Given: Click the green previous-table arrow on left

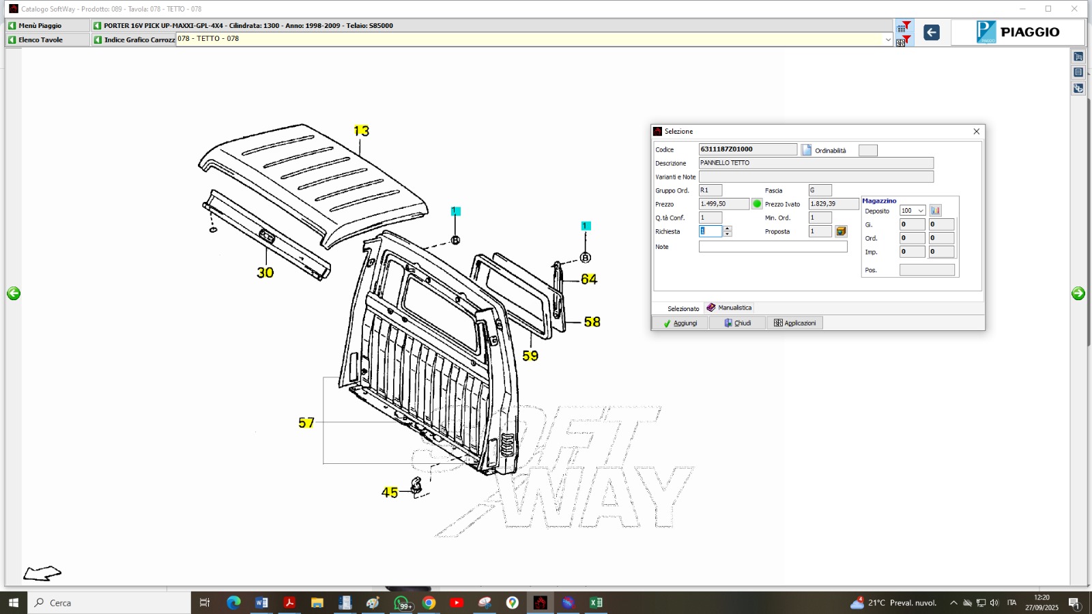Looking at the screenshot, I should pos(14,293).
